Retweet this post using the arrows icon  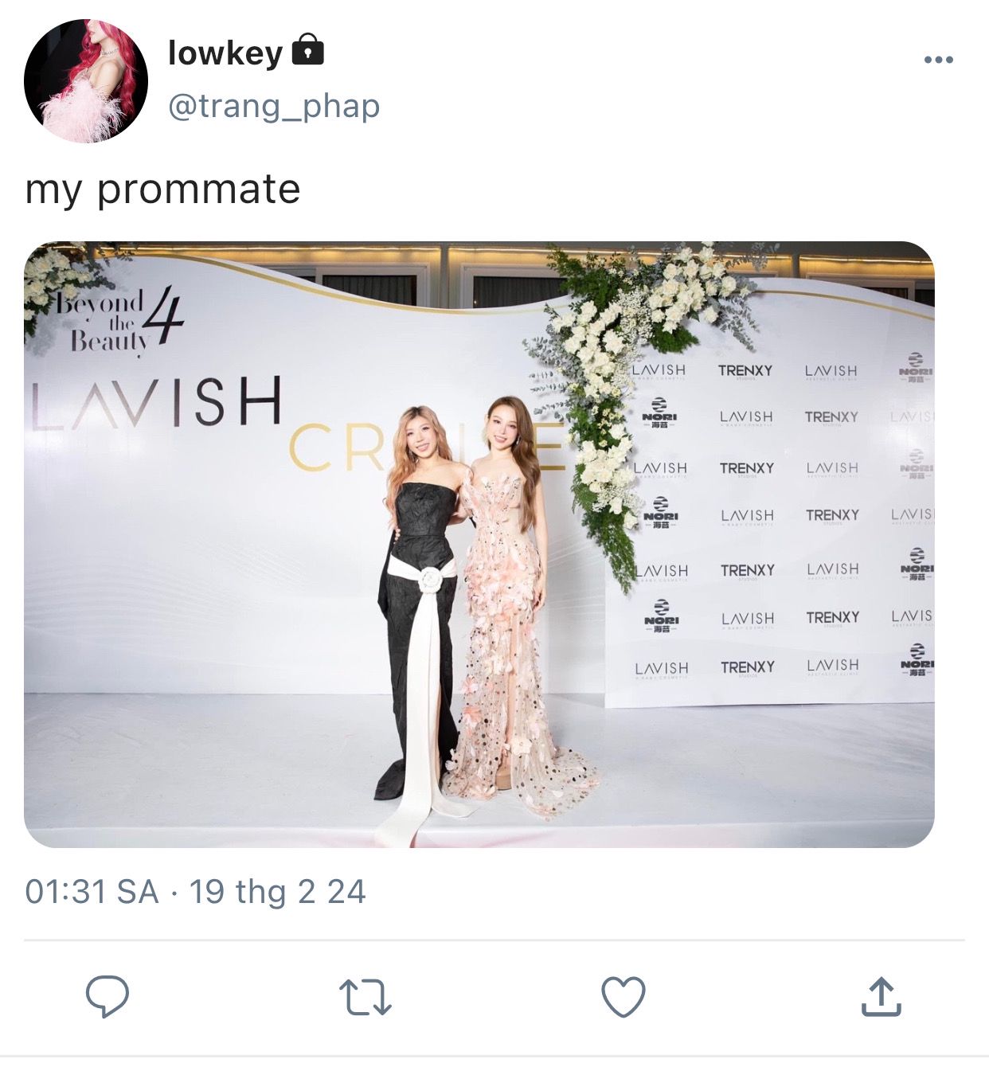coord(365,997)
